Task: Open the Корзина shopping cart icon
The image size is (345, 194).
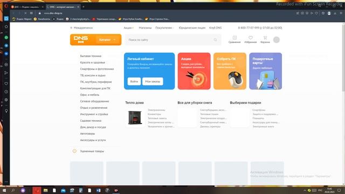Action: 265,39
